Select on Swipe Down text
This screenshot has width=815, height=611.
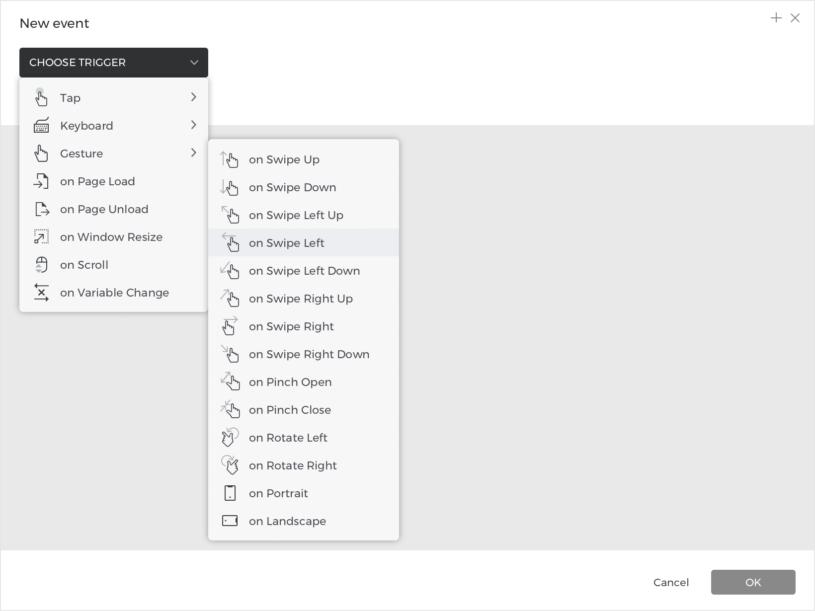click(x=293, y=187)
